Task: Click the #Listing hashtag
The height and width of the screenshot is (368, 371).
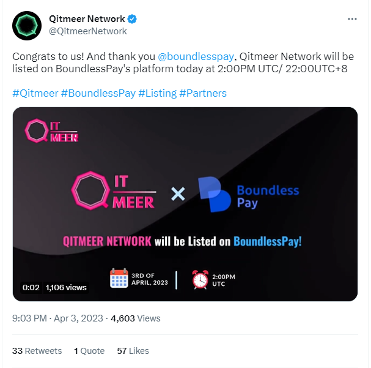Action: click(157, 93)
